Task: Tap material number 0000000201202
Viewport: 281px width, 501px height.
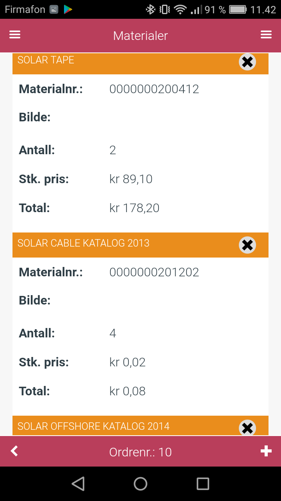Action: click(154, 272)
